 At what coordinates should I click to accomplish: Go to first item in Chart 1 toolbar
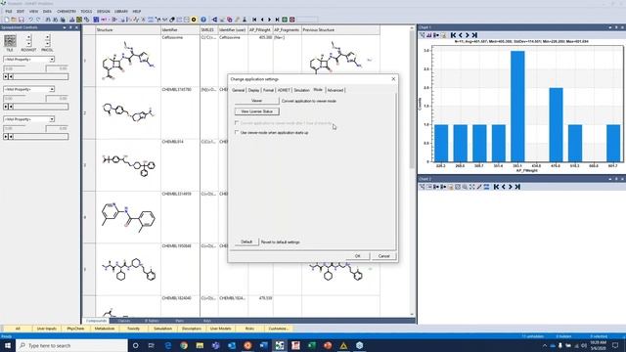click(x=453, y=35)
